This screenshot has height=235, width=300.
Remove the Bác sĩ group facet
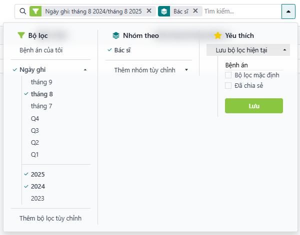click(x=195, y=11)
